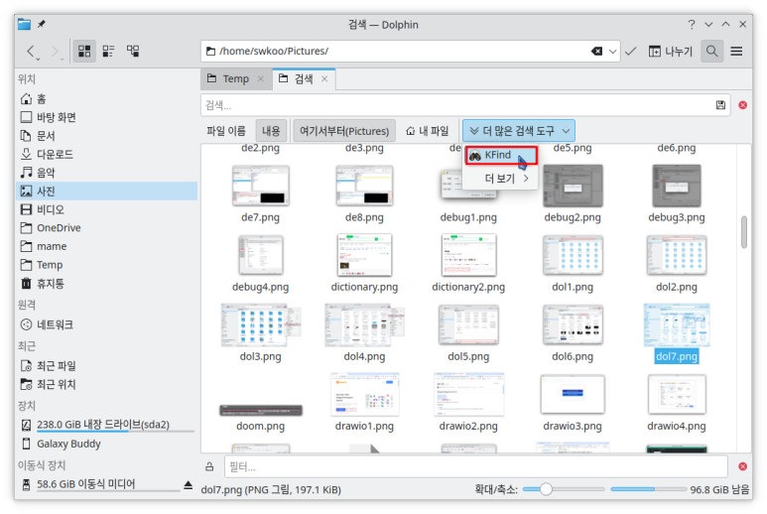Expand the More (더 보기) submenu
Screen dimensions: 767x514
pyautogui.click(x=500, y=179)
